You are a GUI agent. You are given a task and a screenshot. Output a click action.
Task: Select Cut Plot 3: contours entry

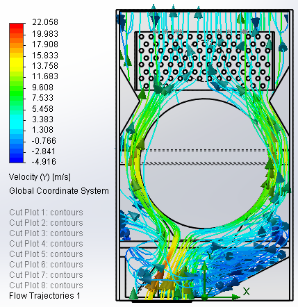(x=46, y=233)
